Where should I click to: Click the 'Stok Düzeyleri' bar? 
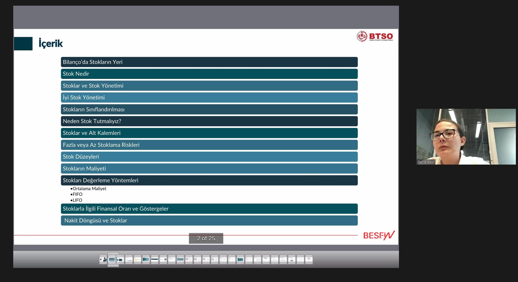(x=209, y=157)
